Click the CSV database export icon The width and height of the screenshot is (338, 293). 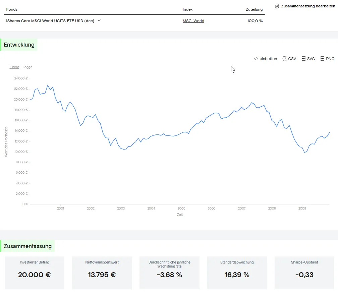[284, 59]
